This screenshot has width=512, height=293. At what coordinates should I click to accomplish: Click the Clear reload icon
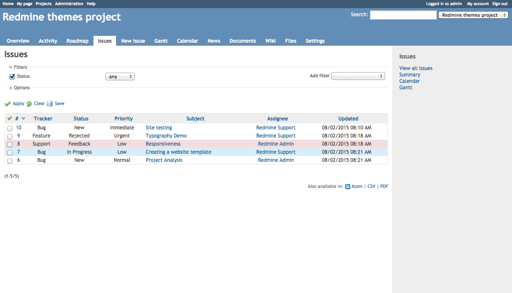point(29,104)
